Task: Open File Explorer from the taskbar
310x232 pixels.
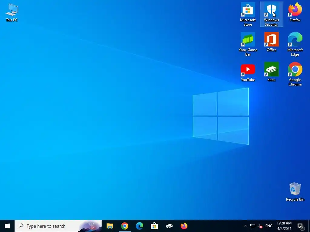Action: click(x=110, y=226)
